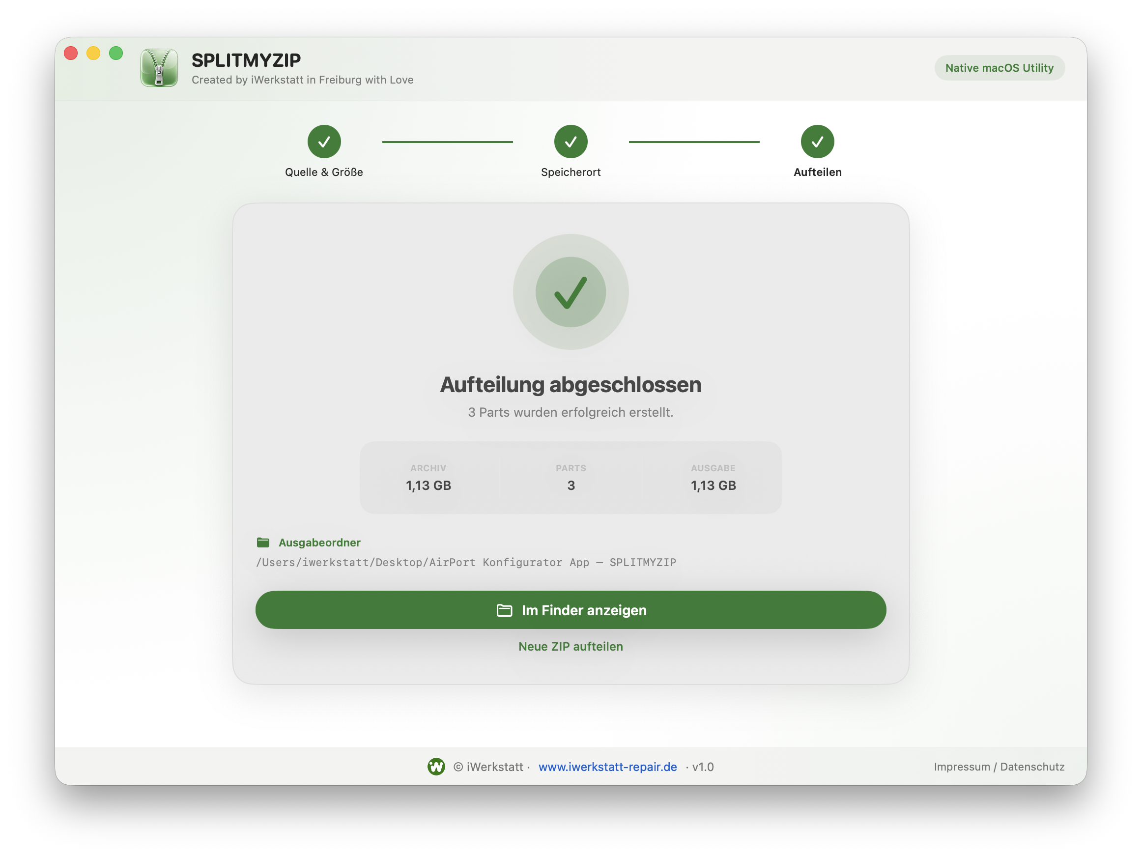Minimize window with yellow button
1142x858 pixels.
(x=93, y=53)
